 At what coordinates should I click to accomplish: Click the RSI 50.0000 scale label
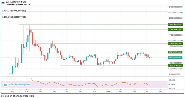(x=172, y=84)
